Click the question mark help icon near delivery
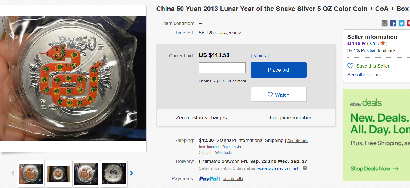 click(x=305, y=168)
